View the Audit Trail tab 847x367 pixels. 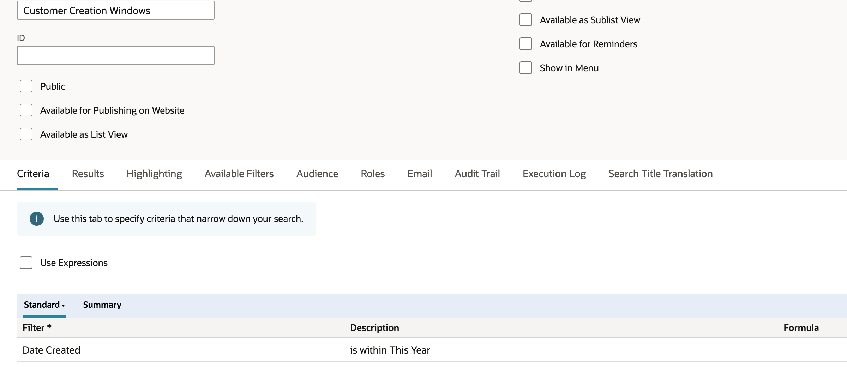477,174
